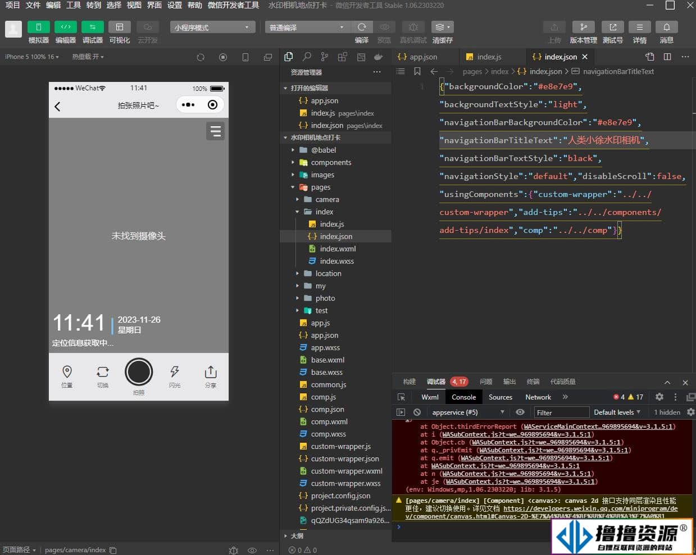Open the Messages bell icon

[x=667, y=27]
